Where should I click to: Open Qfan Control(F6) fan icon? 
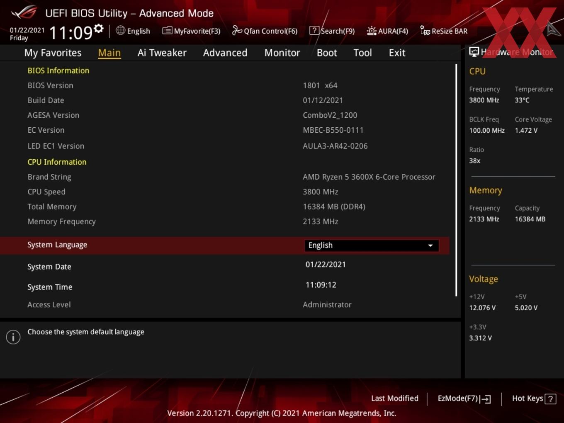(237, 30)
